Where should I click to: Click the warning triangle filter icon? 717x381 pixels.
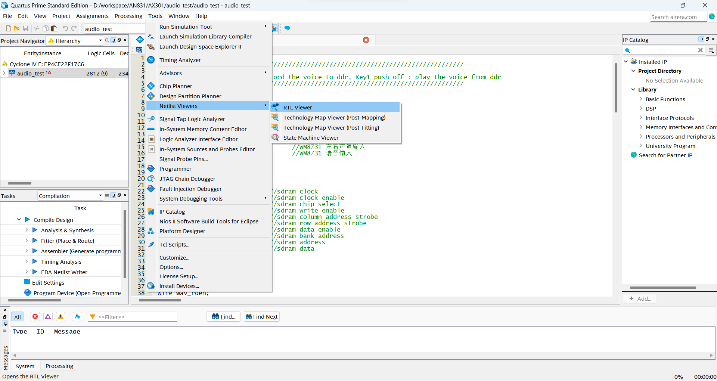point(60,316)
